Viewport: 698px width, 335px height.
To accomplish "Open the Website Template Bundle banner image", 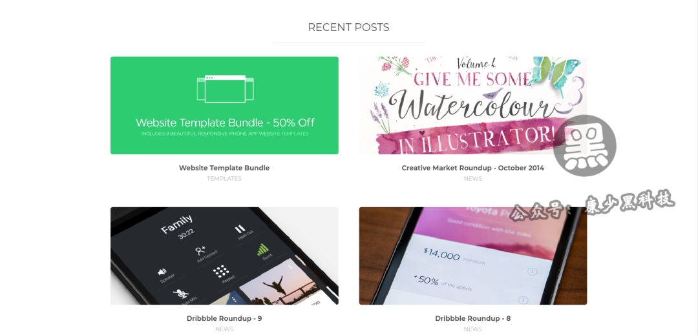I will point(224,105).
